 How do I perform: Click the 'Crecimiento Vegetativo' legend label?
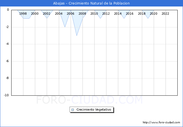coord(94,110)
